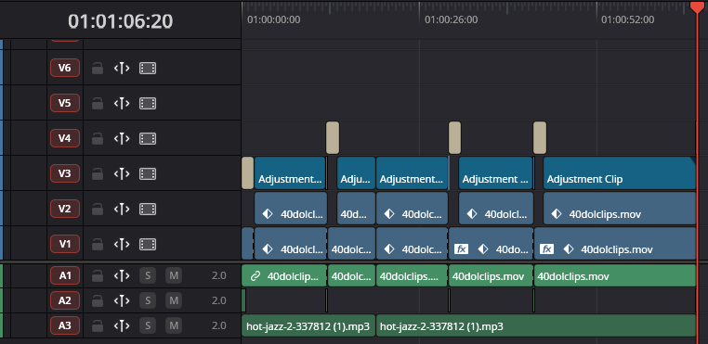Select second hot-jazz-2-337812 (1).mp3 clip on A3
Image resolution: width=708 pixels, height=344 pixels.
pos(536,325)
